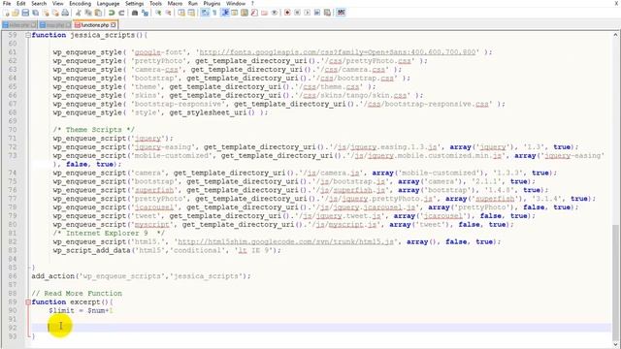Image resolution: width=621 pixels, height=349 pixels.
Task: Click the '$limit = $num+1' code line
Action: coord(81,310)
